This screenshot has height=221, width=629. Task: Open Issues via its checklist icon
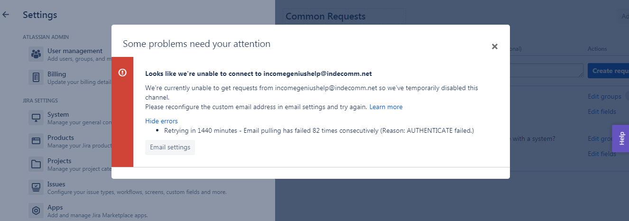[36, 187]
